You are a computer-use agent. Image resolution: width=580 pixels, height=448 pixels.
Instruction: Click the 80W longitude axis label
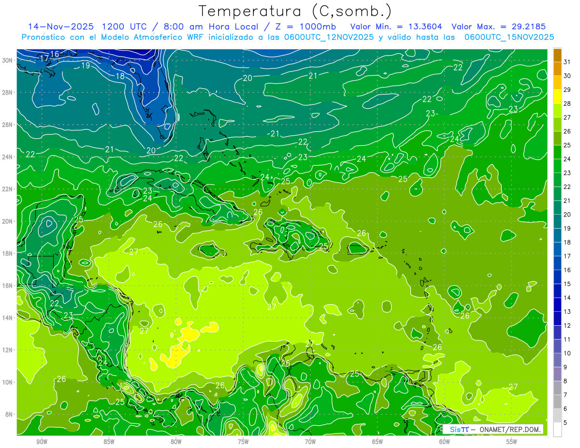tap(176, 442)
